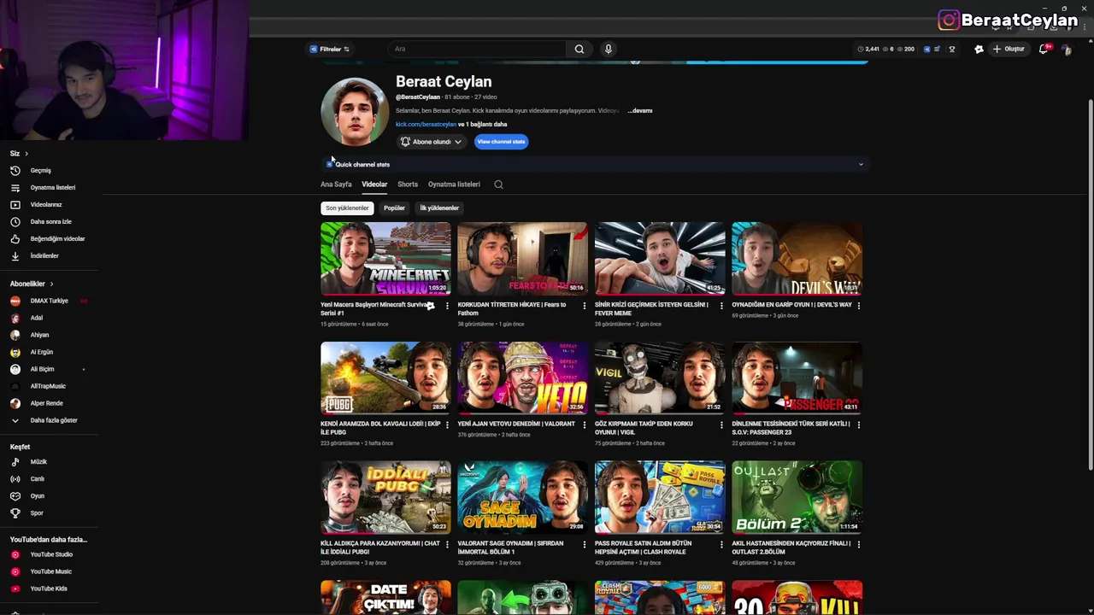
Task: Open the options menu for the Fever Meme video
Action: click(x=721, y=306)
